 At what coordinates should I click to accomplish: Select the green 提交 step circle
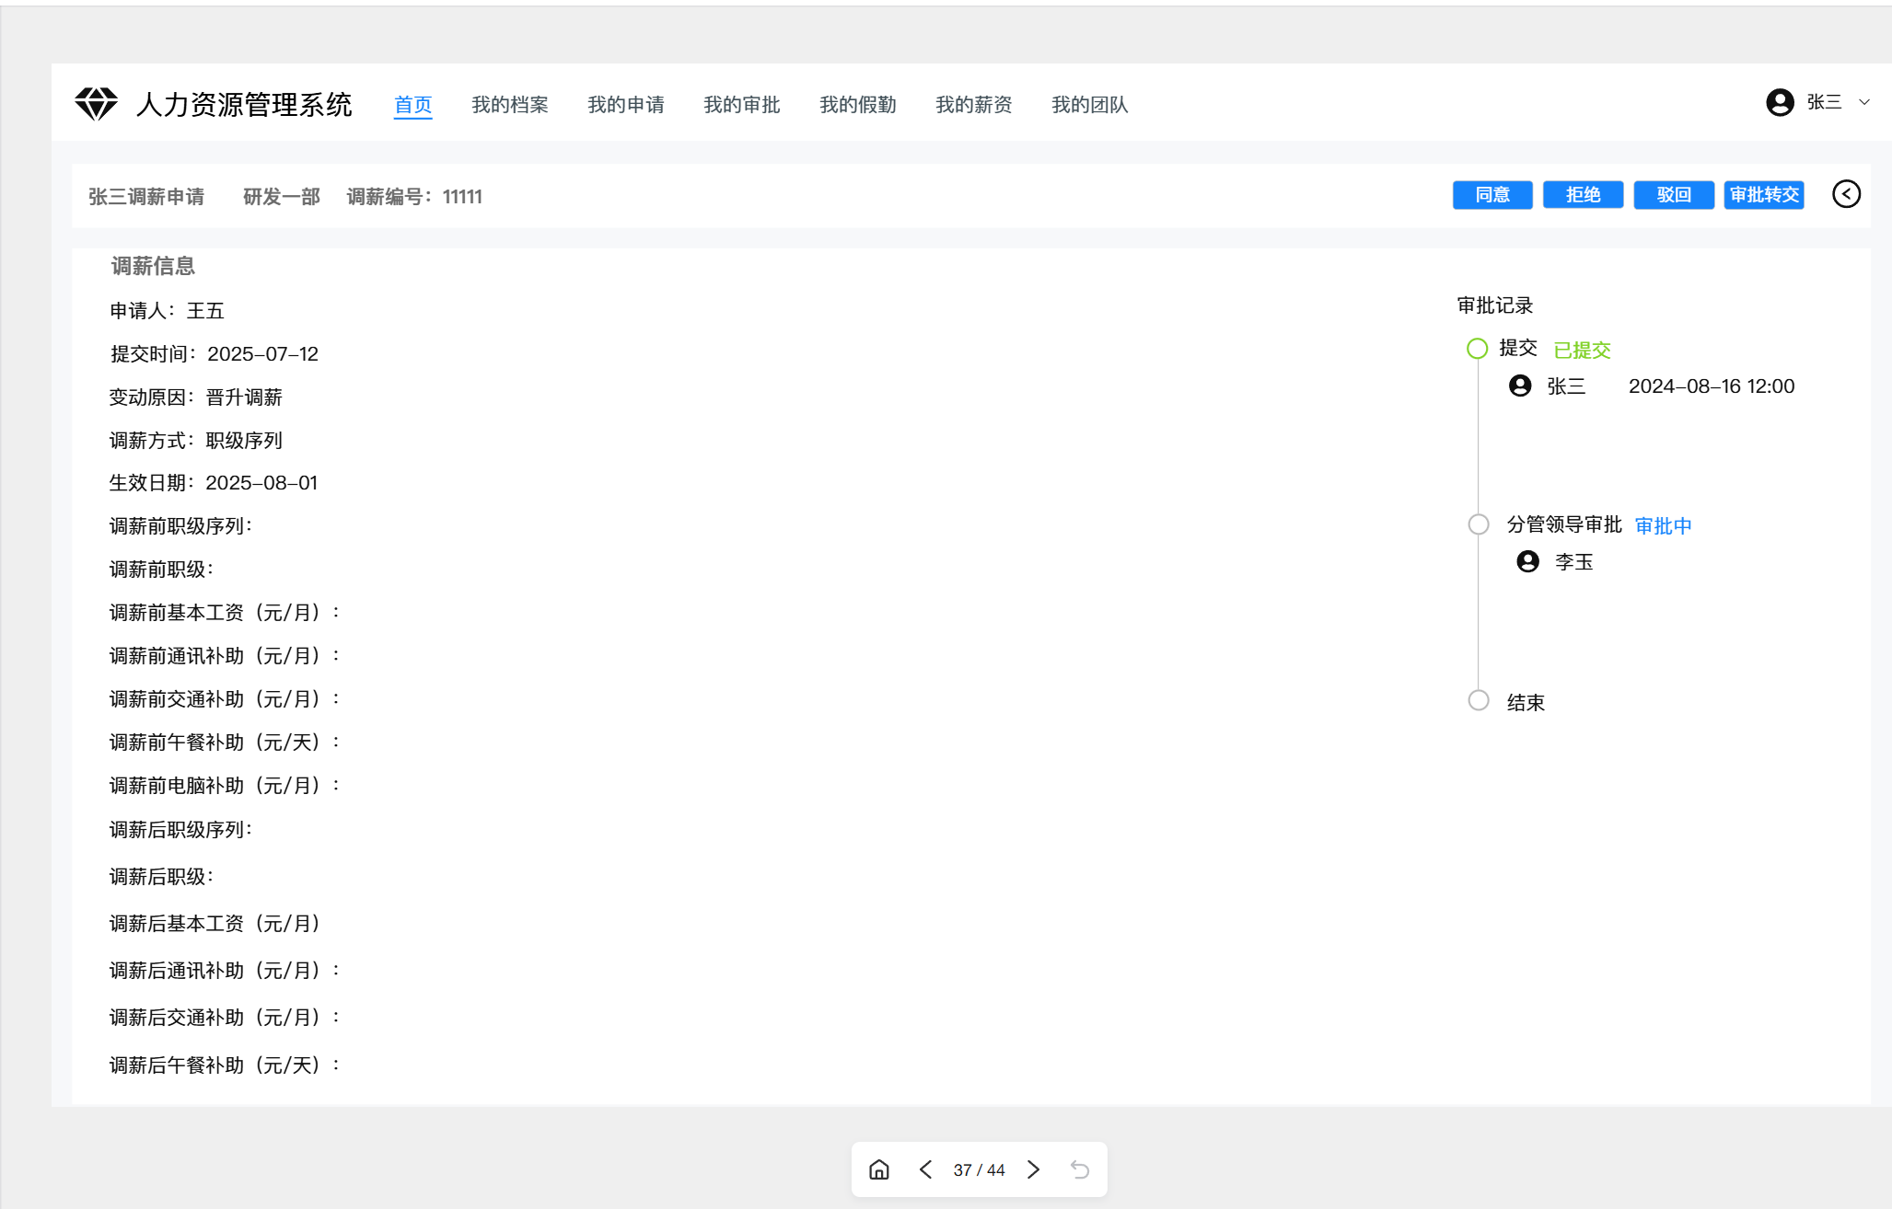(1477, 349)
